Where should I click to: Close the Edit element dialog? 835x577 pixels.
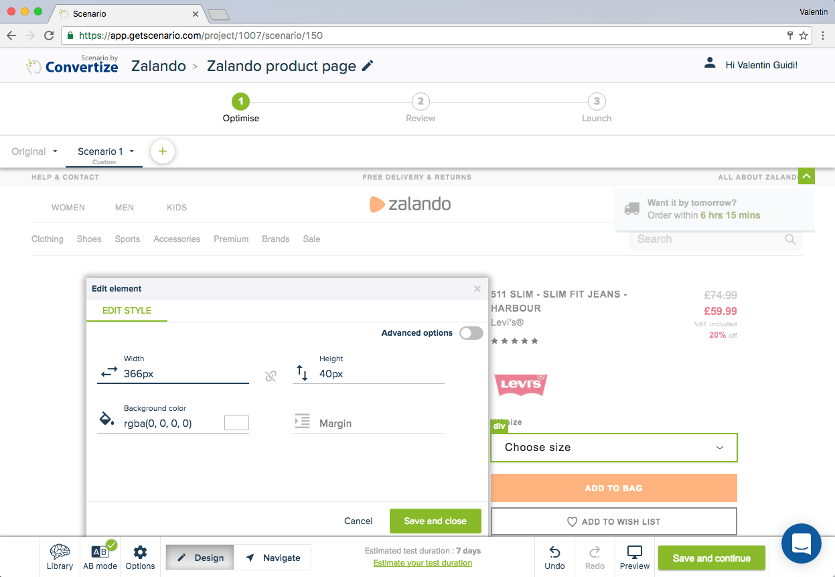[477, 289]
